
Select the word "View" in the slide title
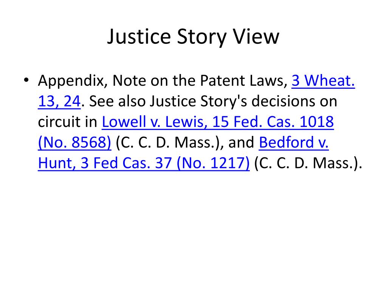[256, 37]
